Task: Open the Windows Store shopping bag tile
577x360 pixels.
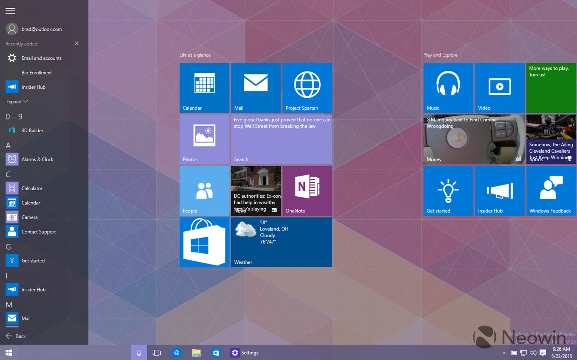Action: (x=204, y=242)
